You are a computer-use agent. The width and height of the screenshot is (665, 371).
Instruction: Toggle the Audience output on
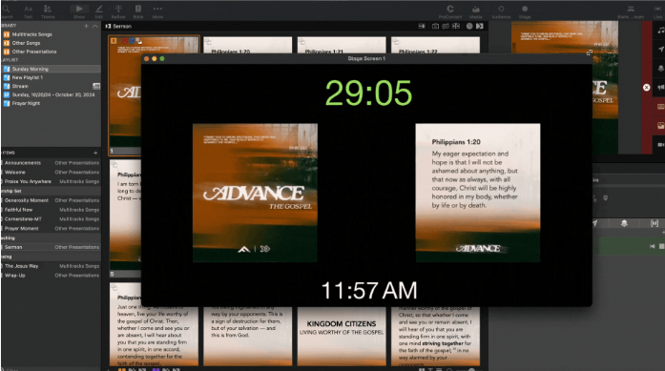point(501,11)
